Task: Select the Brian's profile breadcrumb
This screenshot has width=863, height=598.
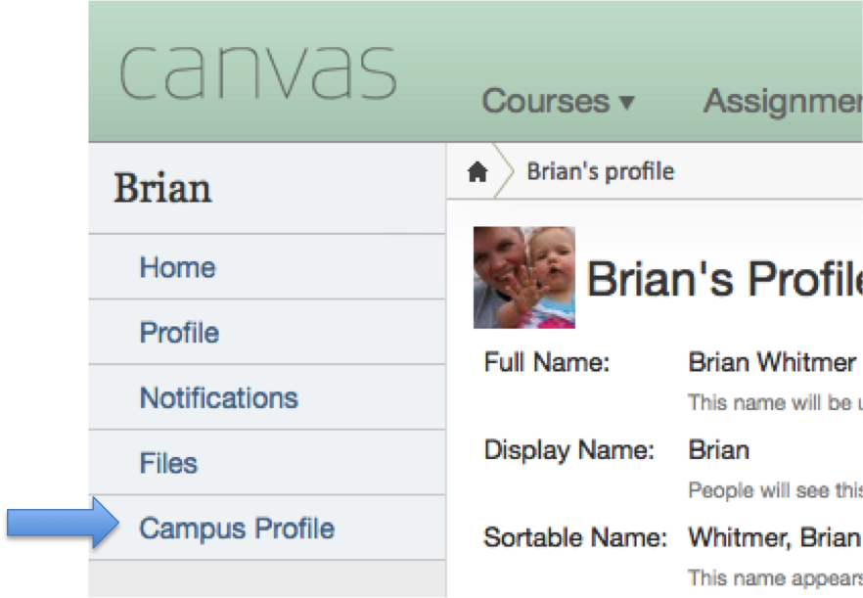Action: tap(600, 171)
